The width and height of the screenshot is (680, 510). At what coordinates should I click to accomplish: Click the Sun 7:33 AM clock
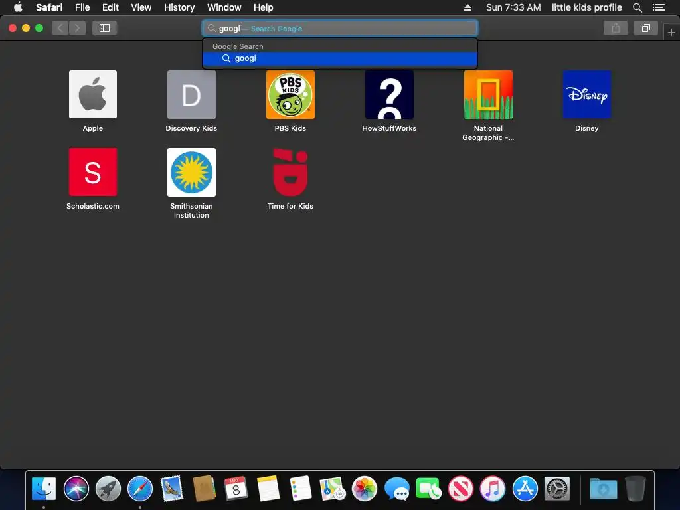pyautogui.click(x=513, y=7)
